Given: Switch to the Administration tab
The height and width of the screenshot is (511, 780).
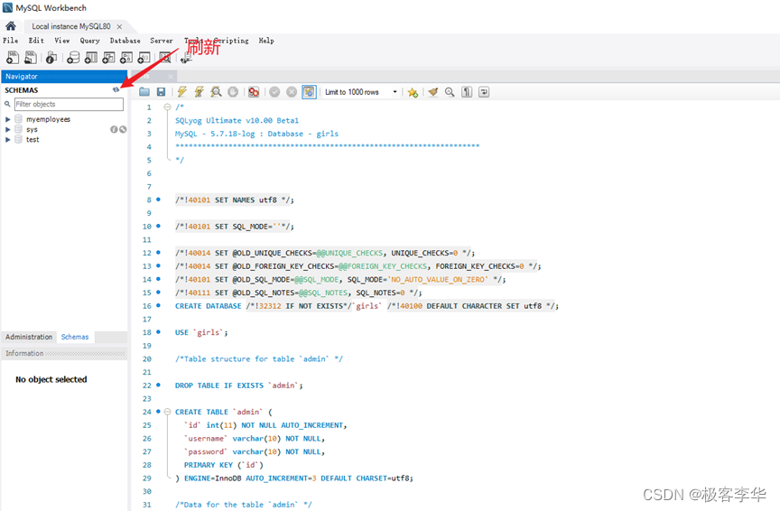Looking at the screenshot, I should click(x=29, y=337).
